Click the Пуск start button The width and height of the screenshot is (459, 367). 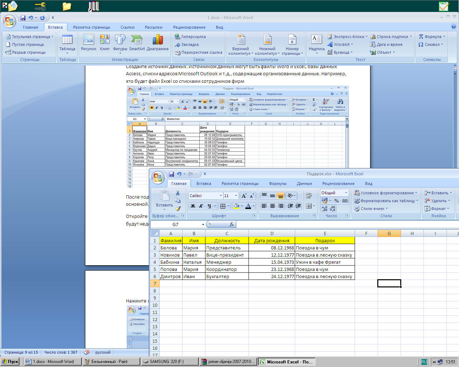click(10, 362)
